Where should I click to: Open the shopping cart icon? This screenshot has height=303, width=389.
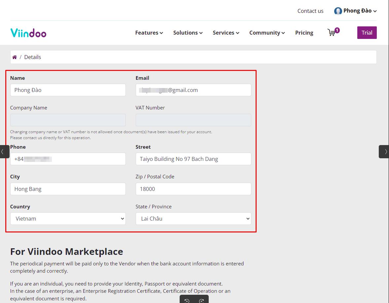[x=333, y=32]
